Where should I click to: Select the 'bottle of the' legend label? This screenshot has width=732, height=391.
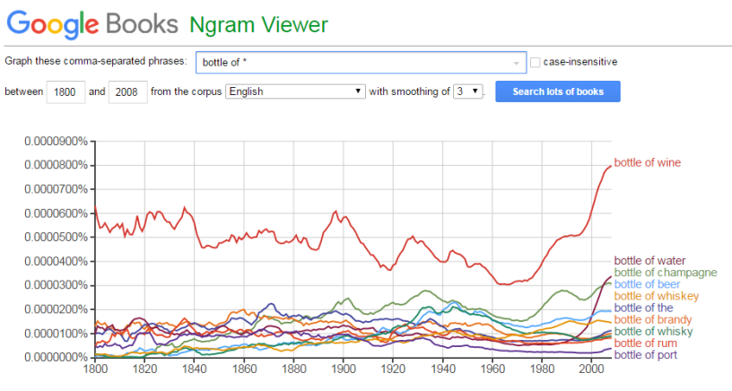pos(643,308)
